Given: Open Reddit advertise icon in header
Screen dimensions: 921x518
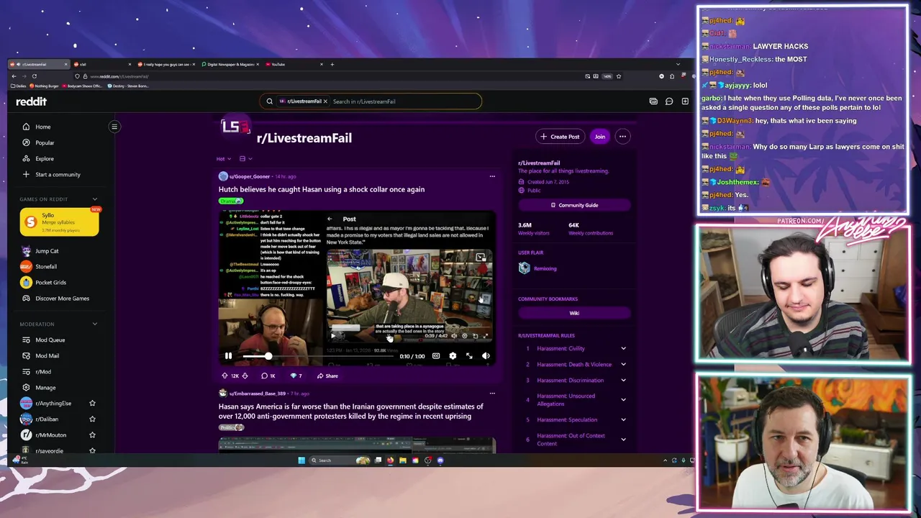Looking at the screenshot, I should point(653,101).
